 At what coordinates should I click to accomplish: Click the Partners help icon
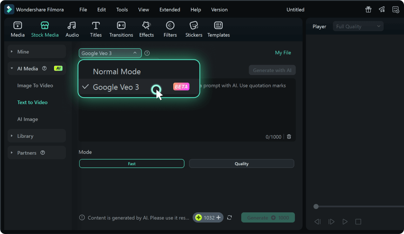point(43,153)
